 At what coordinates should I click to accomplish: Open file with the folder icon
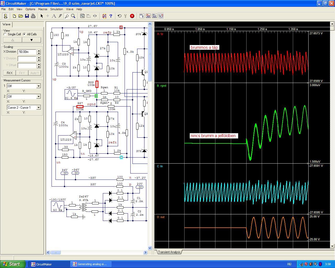(21, 16)
